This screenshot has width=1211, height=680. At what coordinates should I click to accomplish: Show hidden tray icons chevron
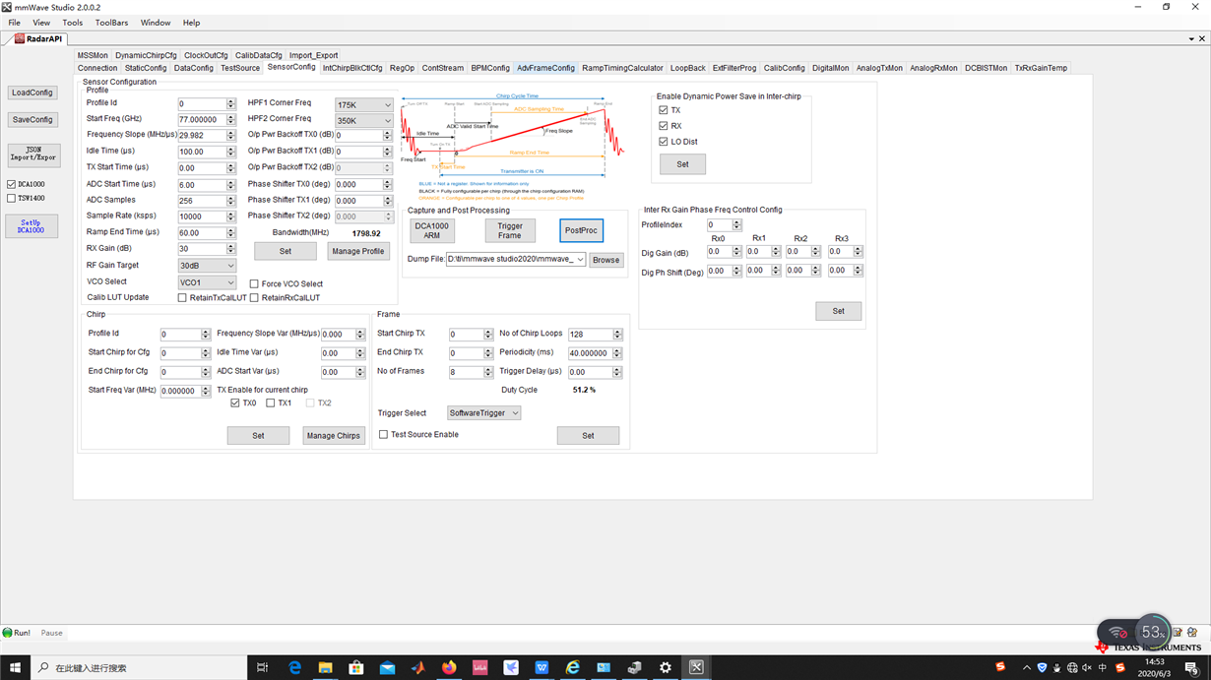point(1026,668)
